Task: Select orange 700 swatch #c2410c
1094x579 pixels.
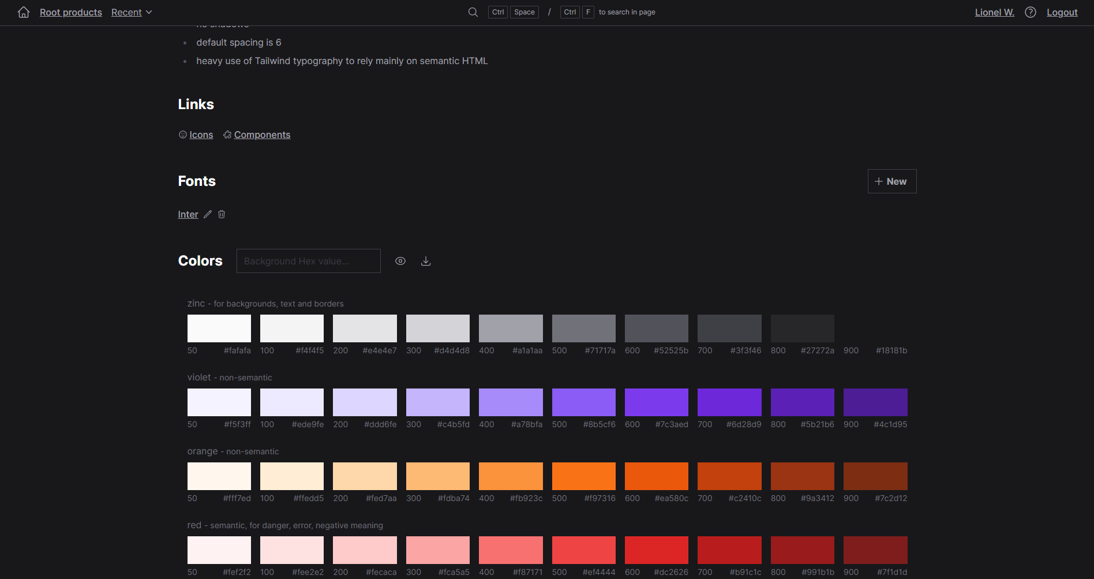Action: point(729,476)
